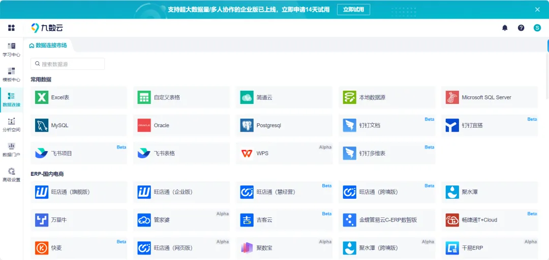Choose the Postgresql elephant icon

(x=247, y=125)
